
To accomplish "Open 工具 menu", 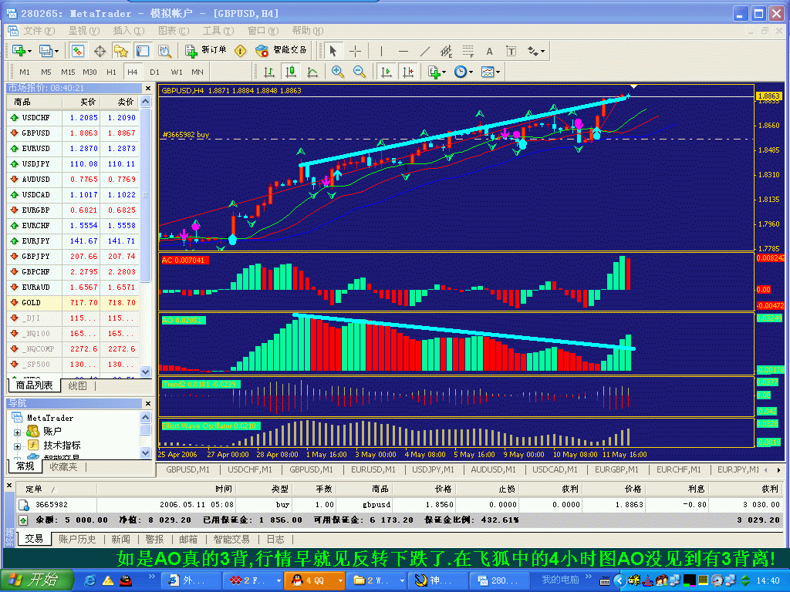I will pos(218,31).
